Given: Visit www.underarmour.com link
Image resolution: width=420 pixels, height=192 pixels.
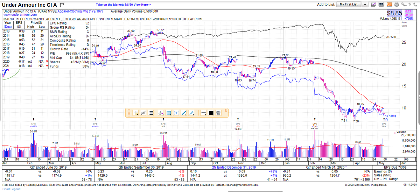Looking at the screenshot, I should pyautogui.click(x=20, y=15).
